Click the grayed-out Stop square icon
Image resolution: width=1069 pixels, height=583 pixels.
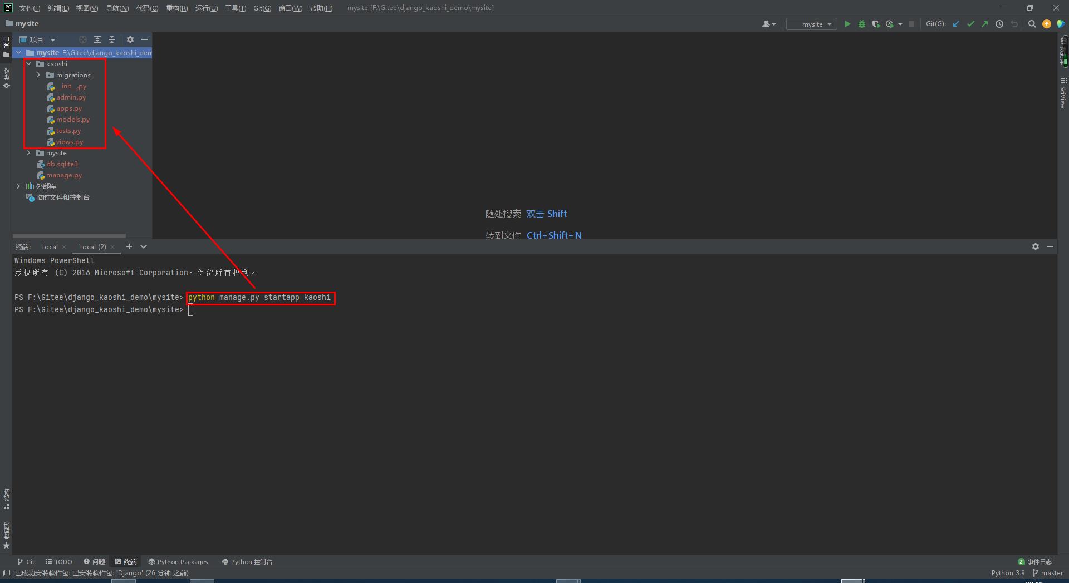coord(911,24)
